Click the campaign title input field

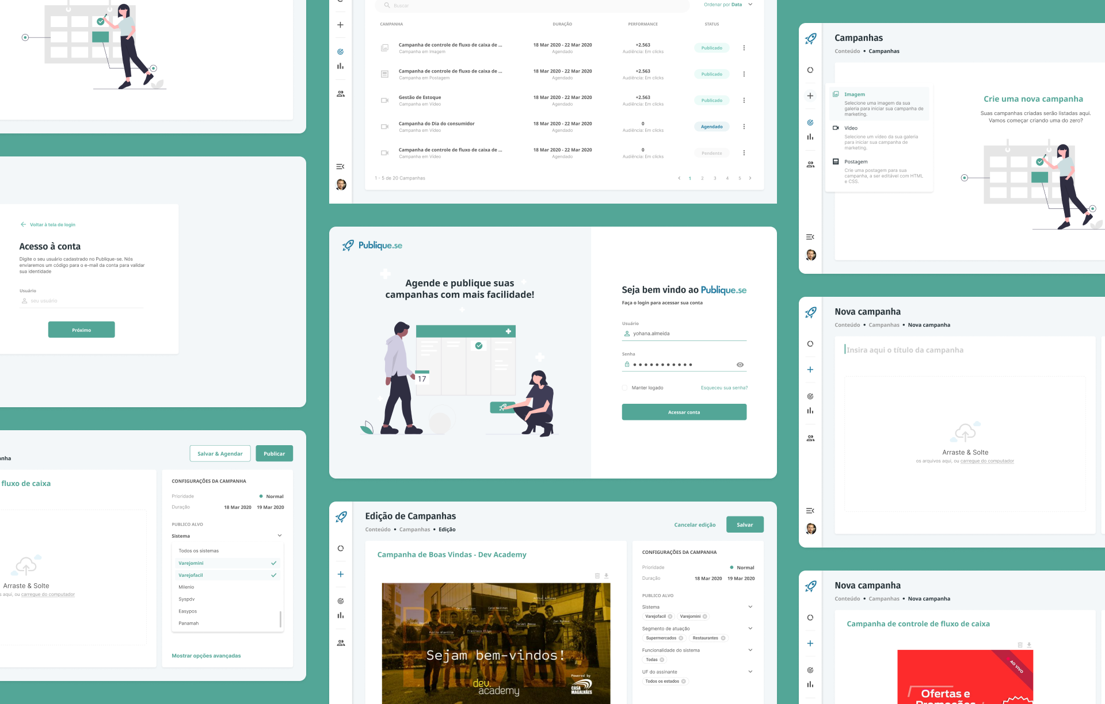point(905,350)
